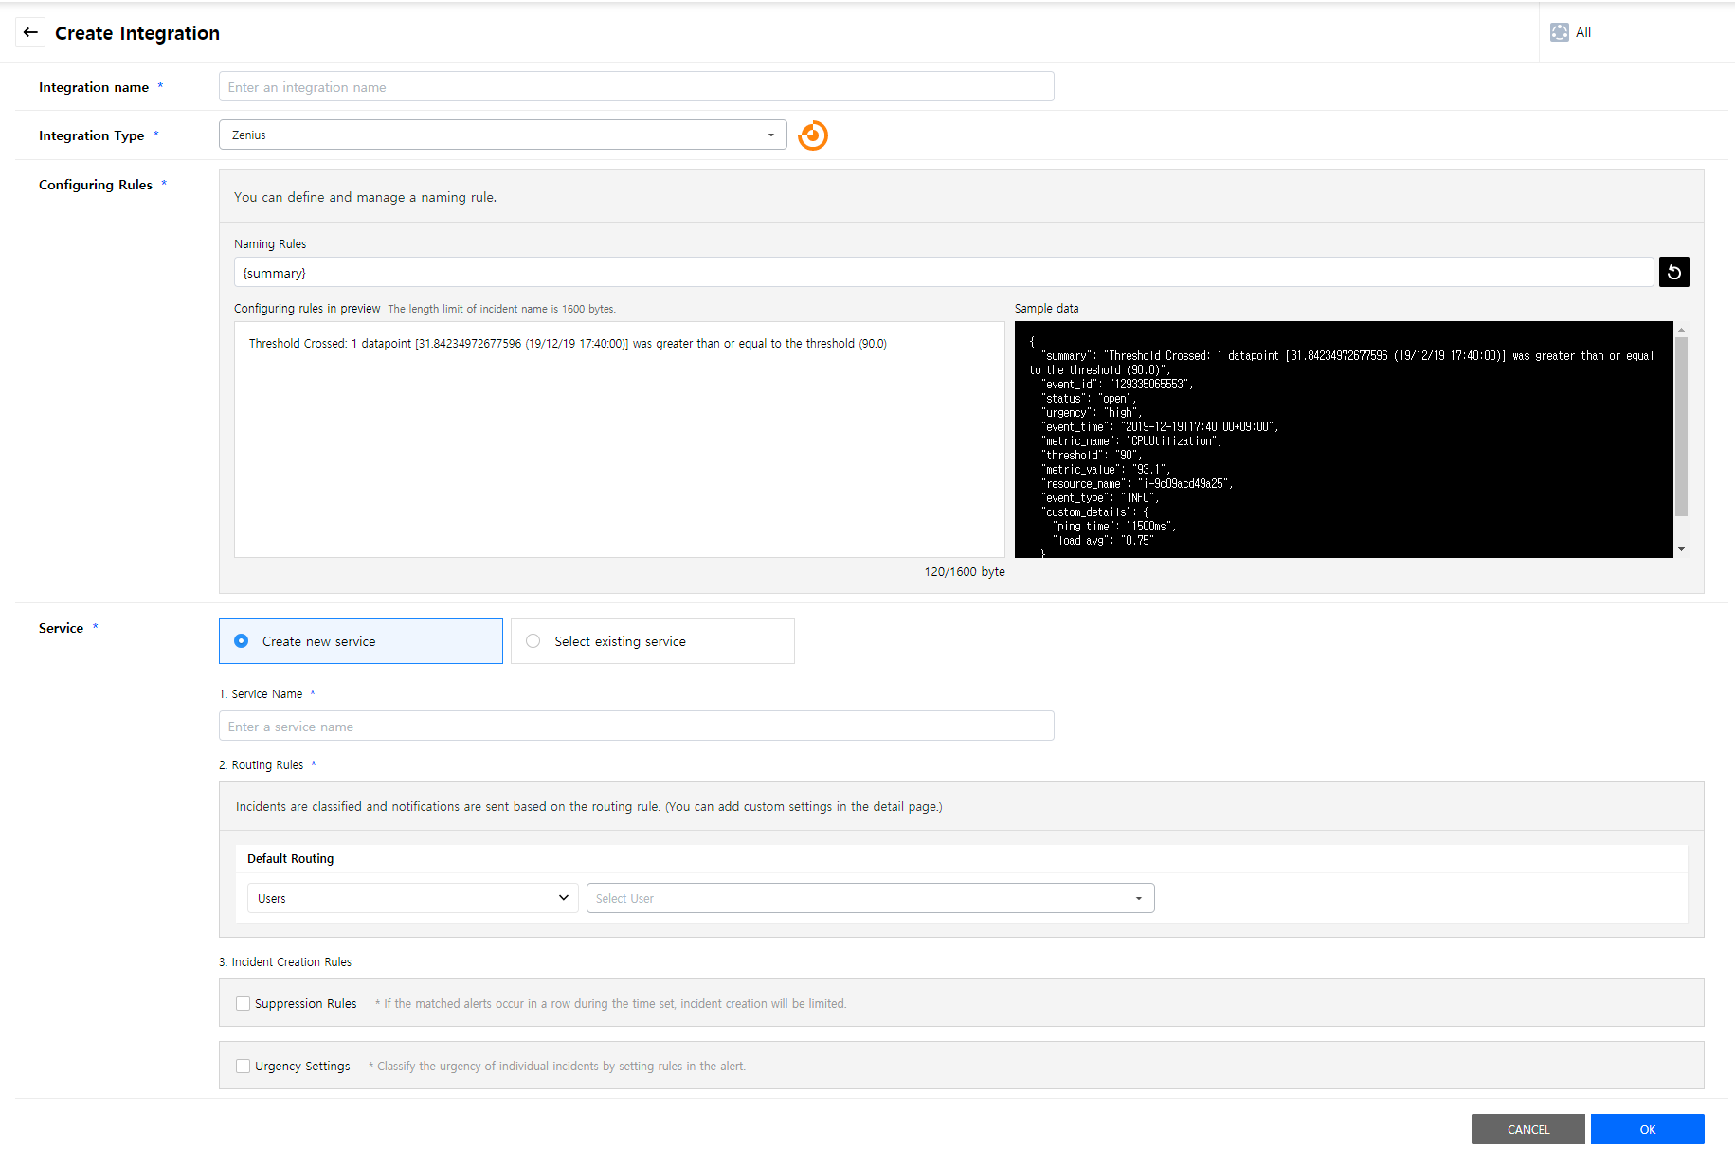
Task: Click the back arrow icon
Action: click(x=30, y=32)
